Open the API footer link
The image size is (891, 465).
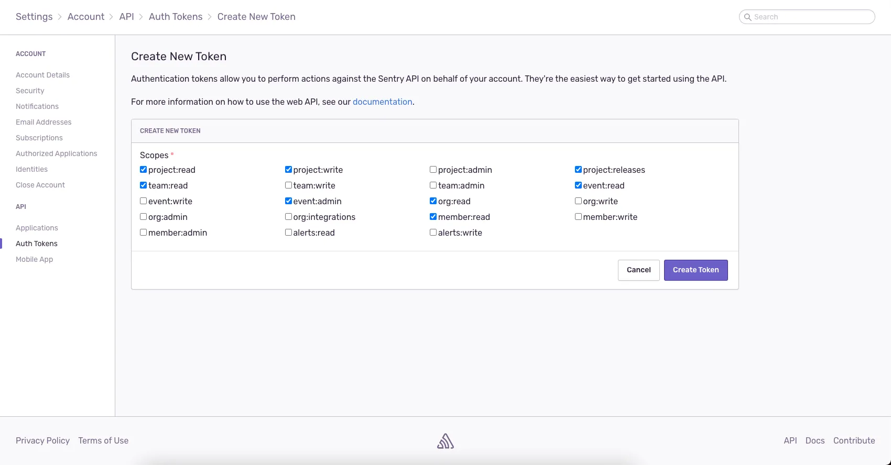click(x=790, y=440)
